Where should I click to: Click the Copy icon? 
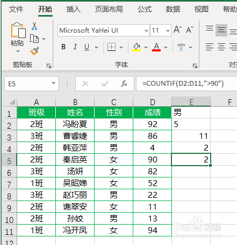tap(34, 39)
